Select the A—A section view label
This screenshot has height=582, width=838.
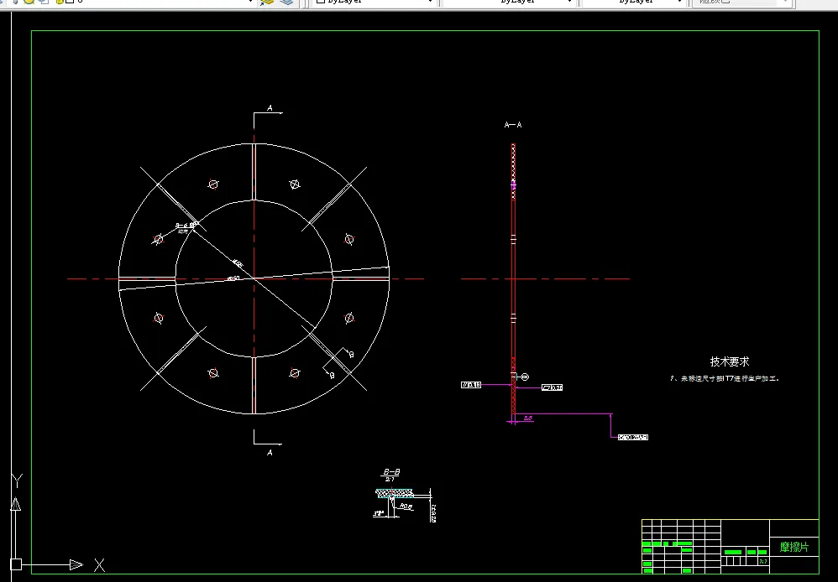pos(513,125)
